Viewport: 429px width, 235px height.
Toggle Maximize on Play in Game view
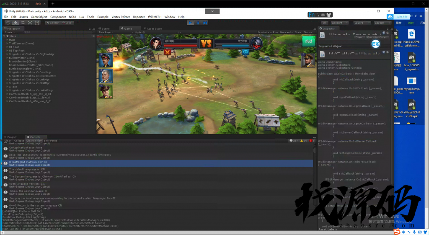[x=268, y=32]
